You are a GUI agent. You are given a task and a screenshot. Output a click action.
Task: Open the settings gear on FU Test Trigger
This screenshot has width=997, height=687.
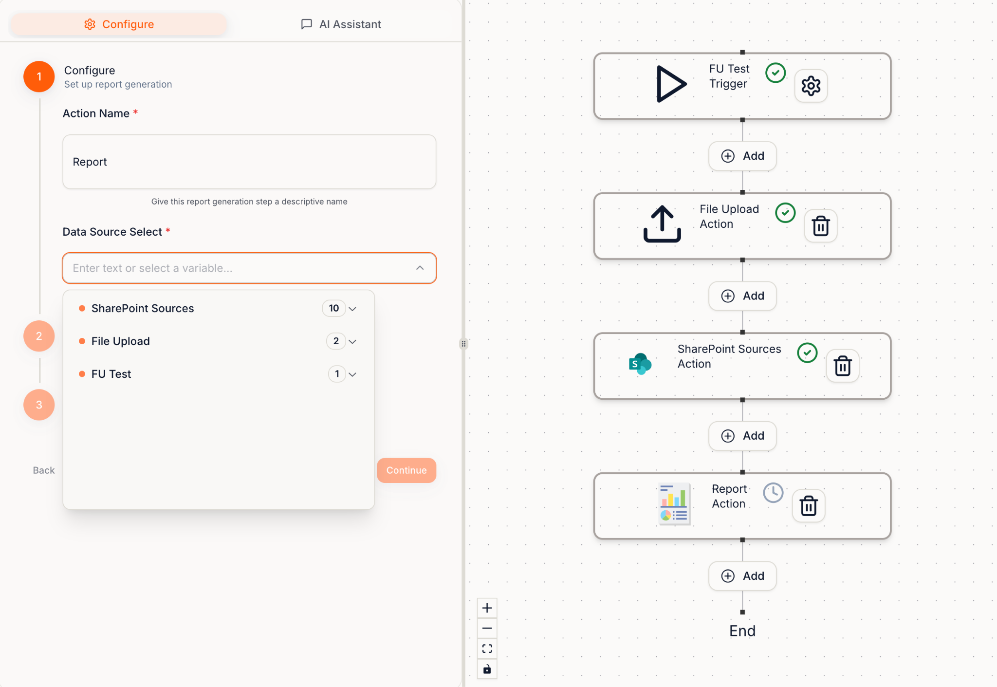click(x=811, y=86)
